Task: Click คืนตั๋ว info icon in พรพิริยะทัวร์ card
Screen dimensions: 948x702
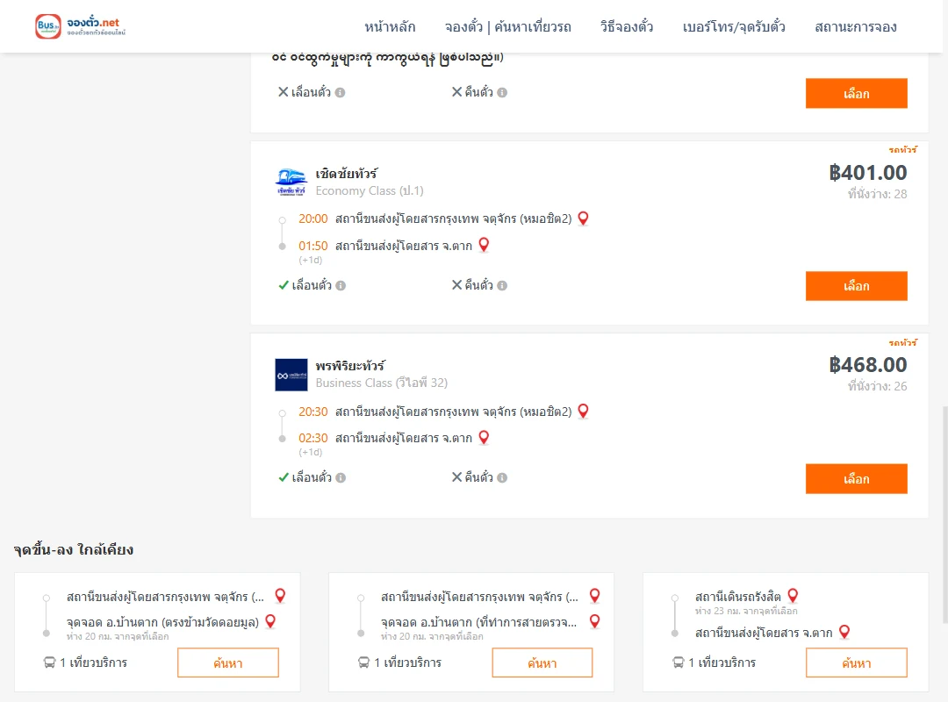Action: pos(502,477)
